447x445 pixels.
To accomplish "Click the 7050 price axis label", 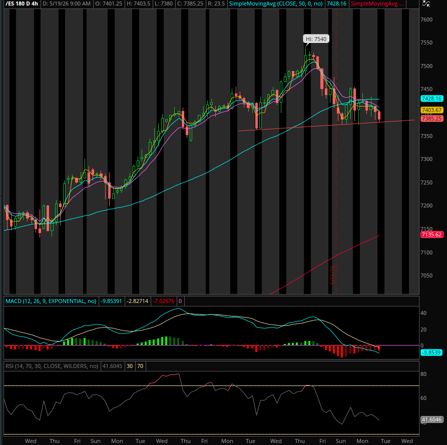I will 426,275.
